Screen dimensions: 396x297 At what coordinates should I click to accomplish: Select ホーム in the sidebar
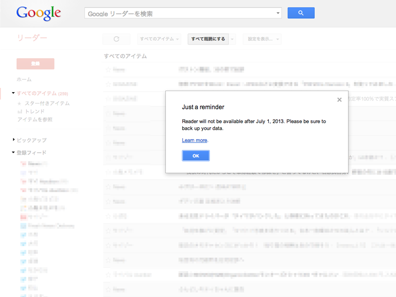(24, 80)
